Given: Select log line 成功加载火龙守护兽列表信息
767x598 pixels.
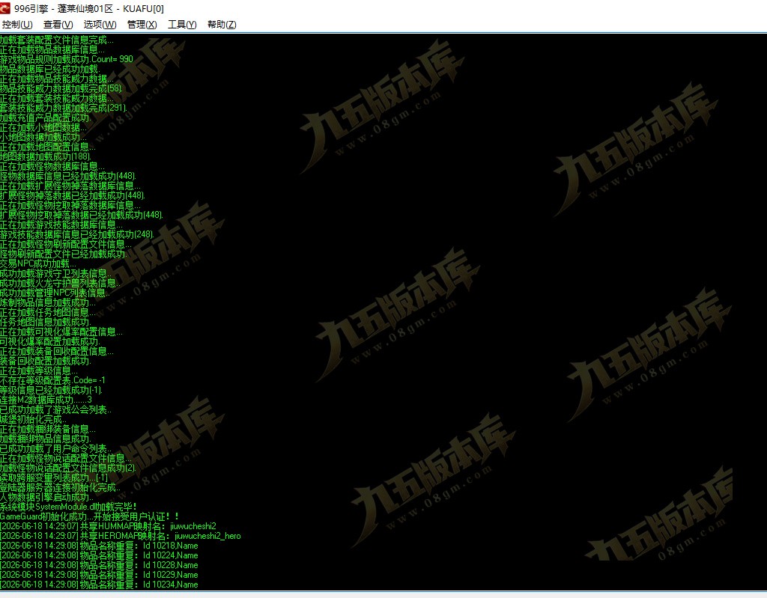Looking at the screenshot, I should (x=61, y=283).
